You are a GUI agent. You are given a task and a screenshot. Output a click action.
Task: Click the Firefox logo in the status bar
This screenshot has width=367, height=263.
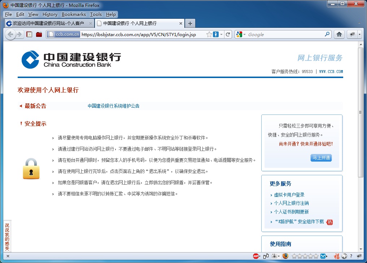pyautogui.click(x=285, y=256)
